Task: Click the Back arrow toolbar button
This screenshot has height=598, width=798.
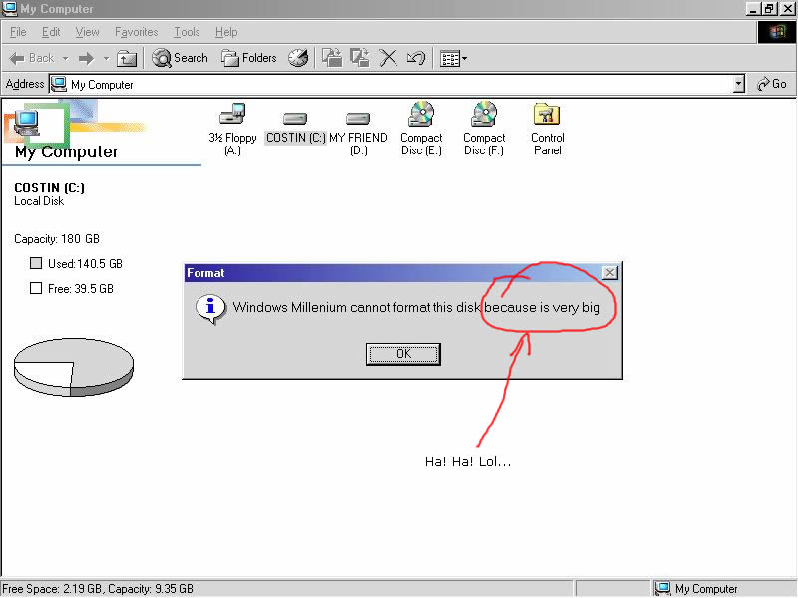Action: (32, 58)
